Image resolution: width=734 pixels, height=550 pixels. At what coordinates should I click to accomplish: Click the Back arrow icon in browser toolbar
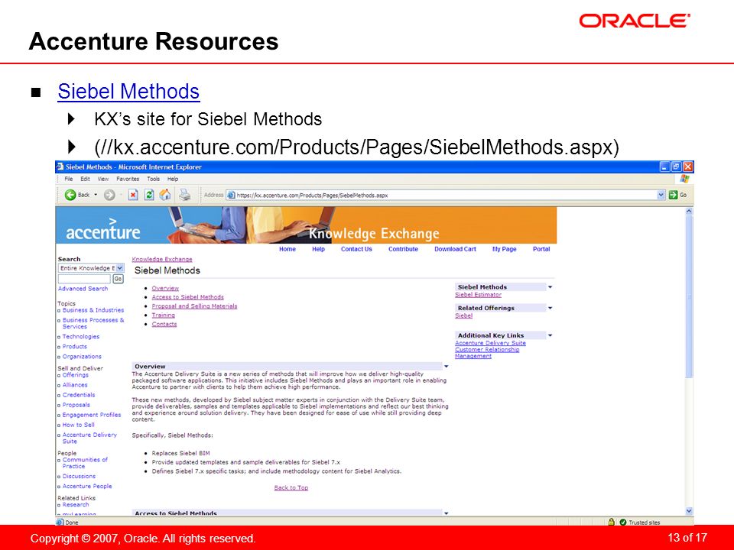tap(70, 195)
